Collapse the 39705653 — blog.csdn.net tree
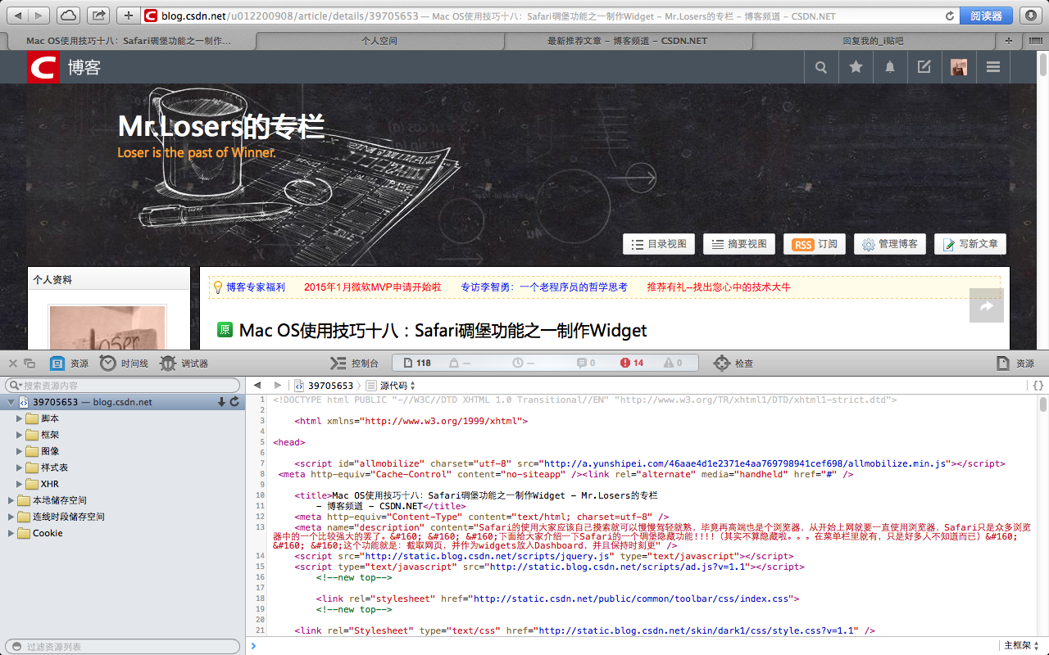The image size is (1049, 655). 11,402
